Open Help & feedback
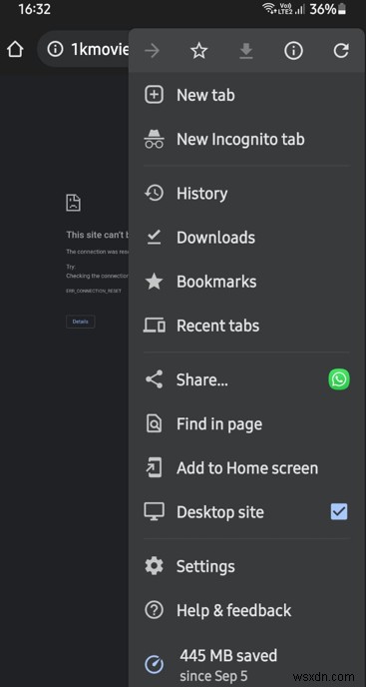366x687 pixels. coord(246,610)
